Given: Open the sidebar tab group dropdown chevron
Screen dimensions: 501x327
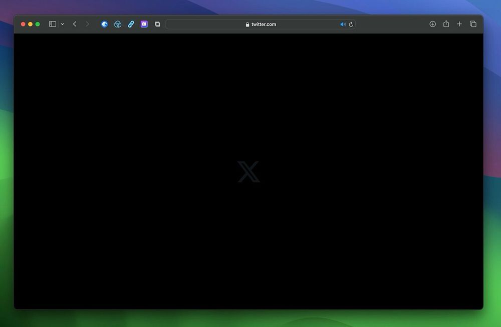Looking at the screenshot, I should (62, 24).
